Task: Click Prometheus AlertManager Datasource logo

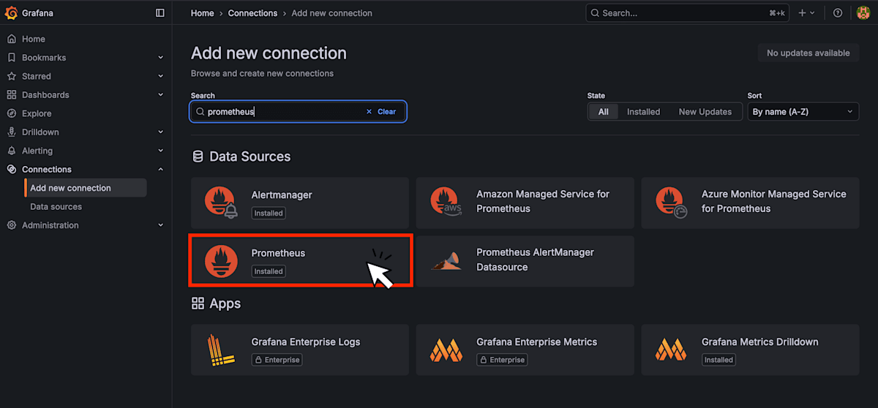Action: click(446, 261)
